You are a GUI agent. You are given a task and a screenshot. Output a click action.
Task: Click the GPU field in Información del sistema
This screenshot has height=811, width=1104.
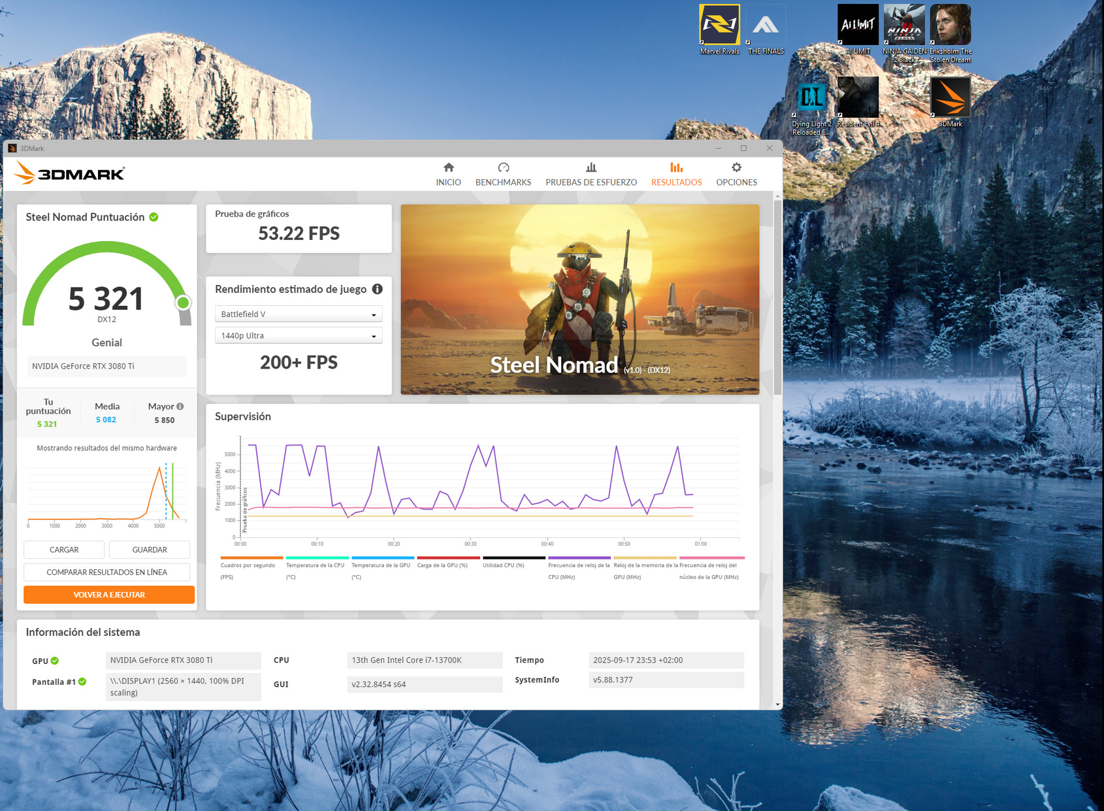click(x=183, y=660)
